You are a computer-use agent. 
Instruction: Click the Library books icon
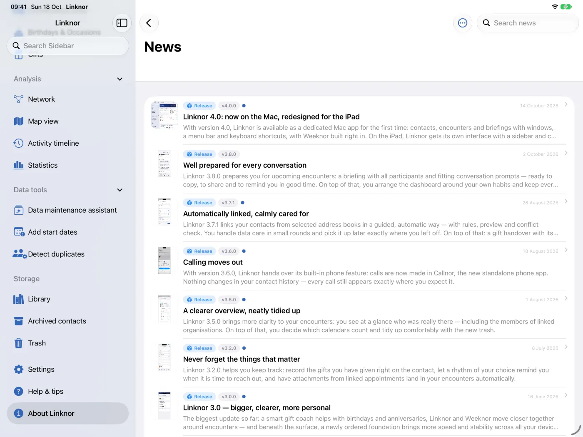[x=19, y=299]
